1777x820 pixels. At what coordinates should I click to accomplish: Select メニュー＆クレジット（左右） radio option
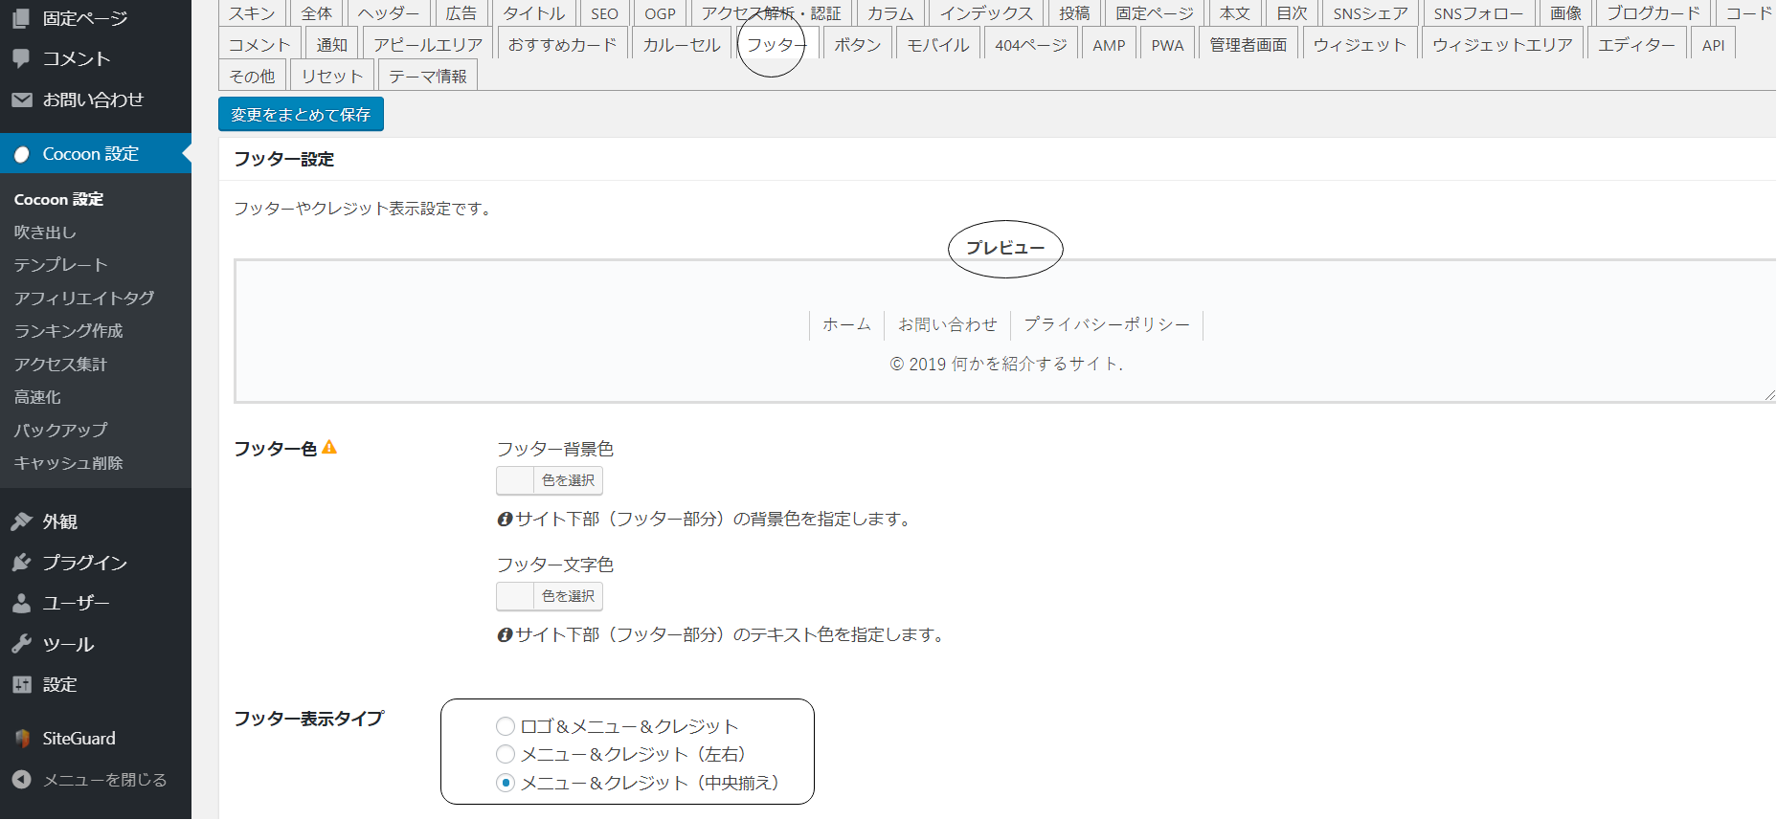coord(506,754)
